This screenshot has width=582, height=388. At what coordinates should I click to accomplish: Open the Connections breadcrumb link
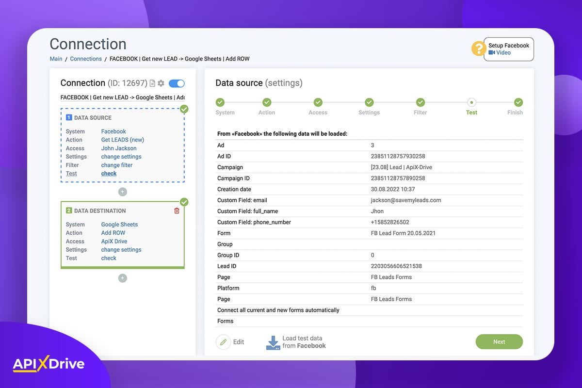tap(86, 59)
